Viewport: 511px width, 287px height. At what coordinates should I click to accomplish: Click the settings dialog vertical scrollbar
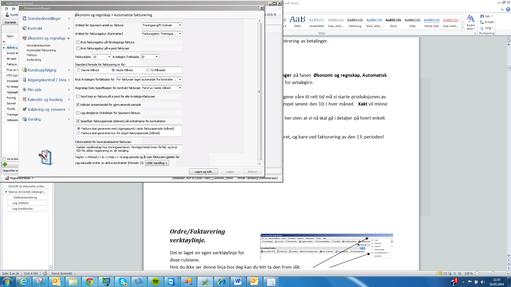pos(259,92)
